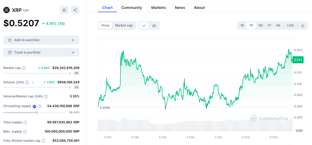This screenshot has width=312, height=145.
Task: Click the #9 volume rank badge
Action: click(77, 87)
